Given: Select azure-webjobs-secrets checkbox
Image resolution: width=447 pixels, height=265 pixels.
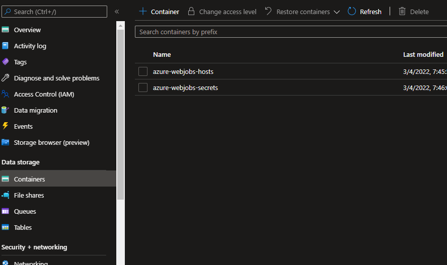Looking at the screenshot, I should tap(143, 87).
